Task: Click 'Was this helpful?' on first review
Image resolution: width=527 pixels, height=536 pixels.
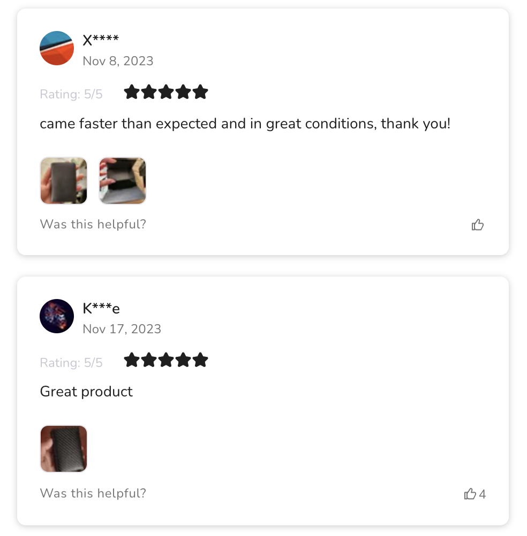Action: tap(93, 224)
